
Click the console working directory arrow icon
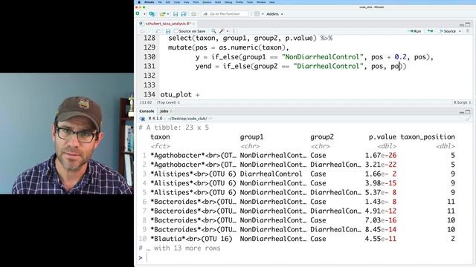210,119
